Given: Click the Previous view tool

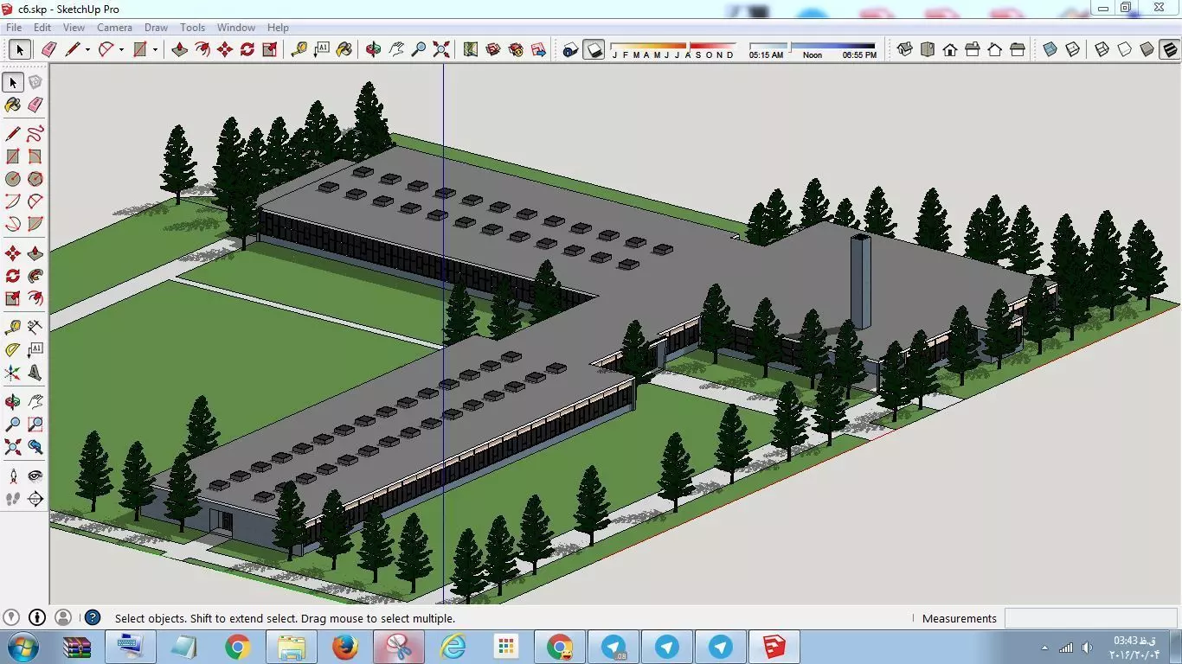Looking at the screenshot, I should point(35,447).
